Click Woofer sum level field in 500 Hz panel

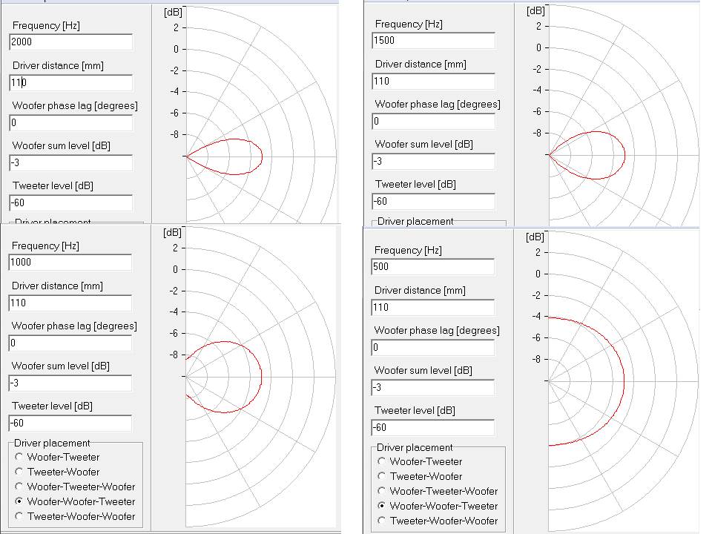click(x=432, y=387)
